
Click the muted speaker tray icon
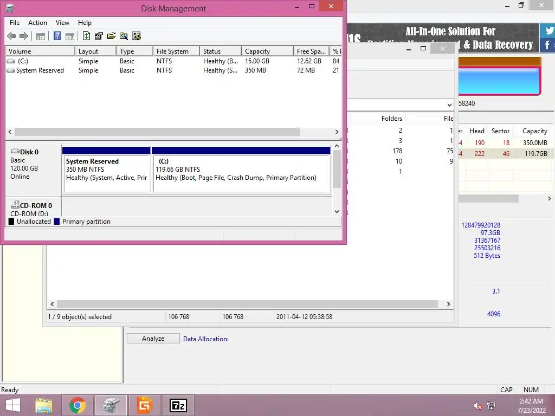[477, 406]
